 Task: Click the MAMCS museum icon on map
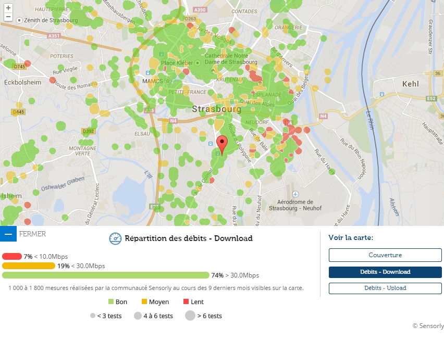point(168,81)
